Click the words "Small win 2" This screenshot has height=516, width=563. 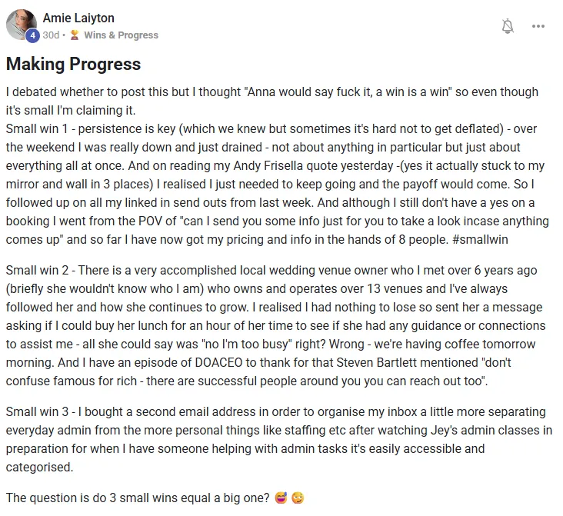pyautogui.click(x=35, y=271)
